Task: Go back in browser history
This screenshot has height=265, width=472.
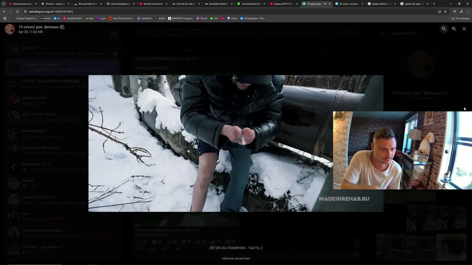Action: (4, 11)
